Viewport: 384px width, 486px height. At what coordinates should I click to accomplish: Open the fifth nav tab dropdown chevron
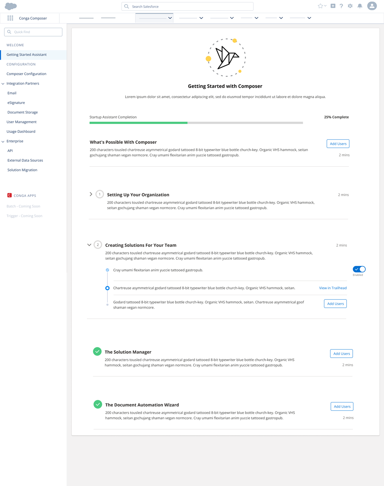tap(281, 18)
